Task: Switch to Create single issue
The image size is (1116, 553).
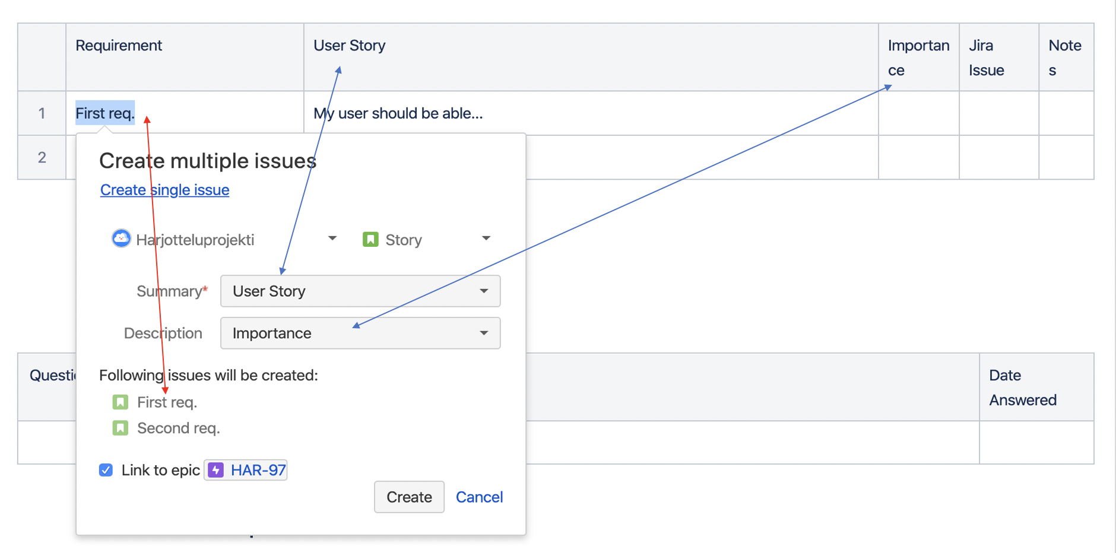Action: [x=164, y=190]
